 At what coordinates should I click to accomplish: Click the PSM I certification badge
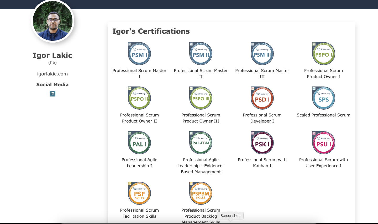[x=139, y=54]
